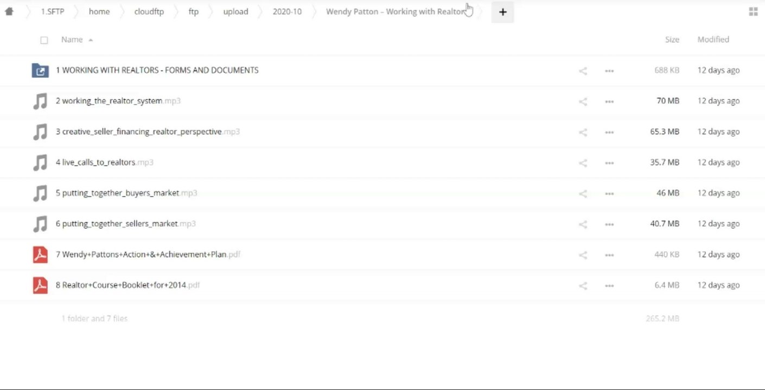Select file name 5 putting_together_buyers_market.mp3

[x=126, y=193]
